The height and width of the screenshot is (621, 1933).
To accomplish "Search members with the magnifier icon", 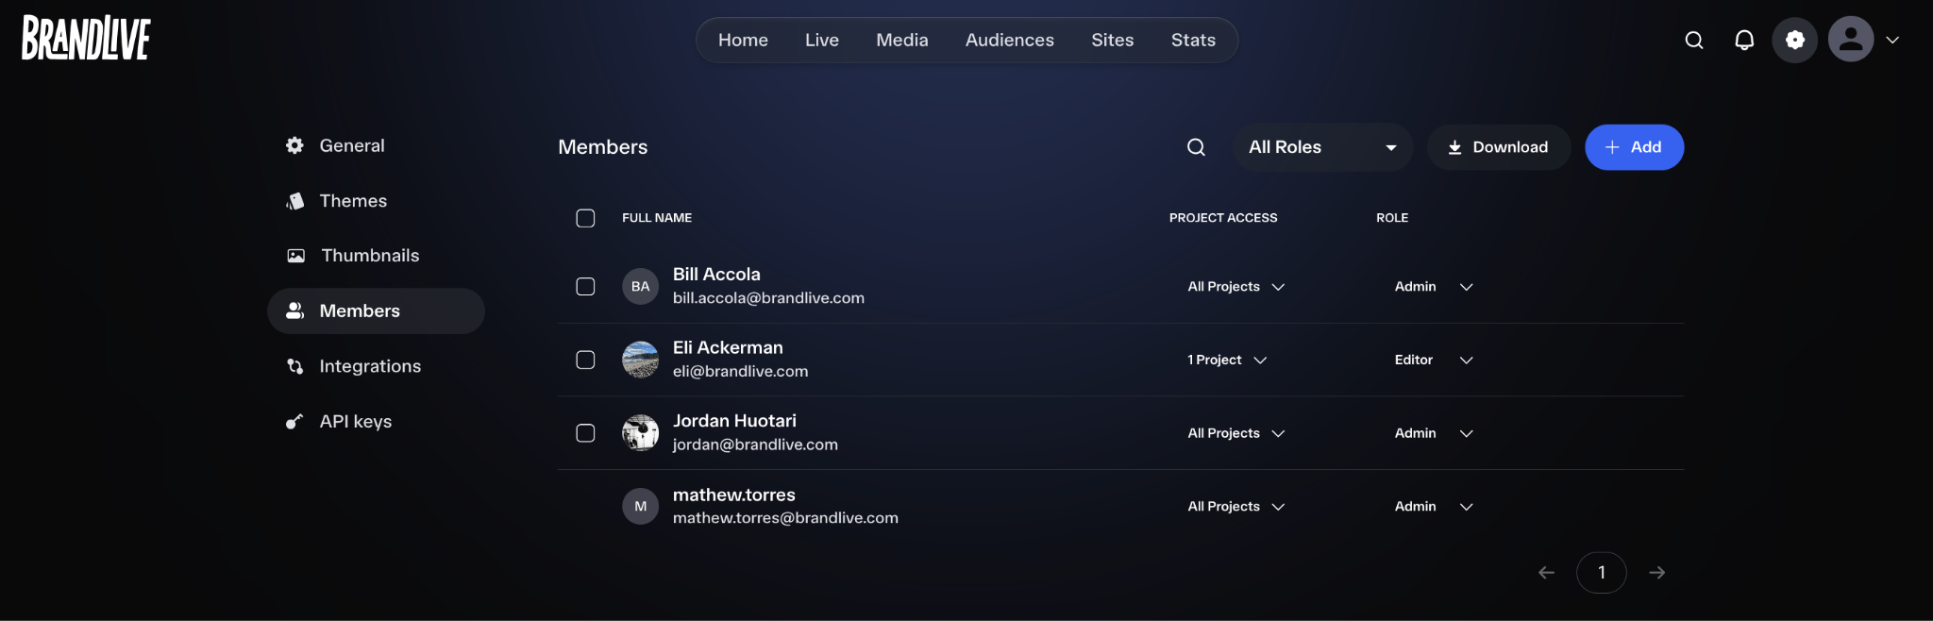I will click(x=1196, y=147).
